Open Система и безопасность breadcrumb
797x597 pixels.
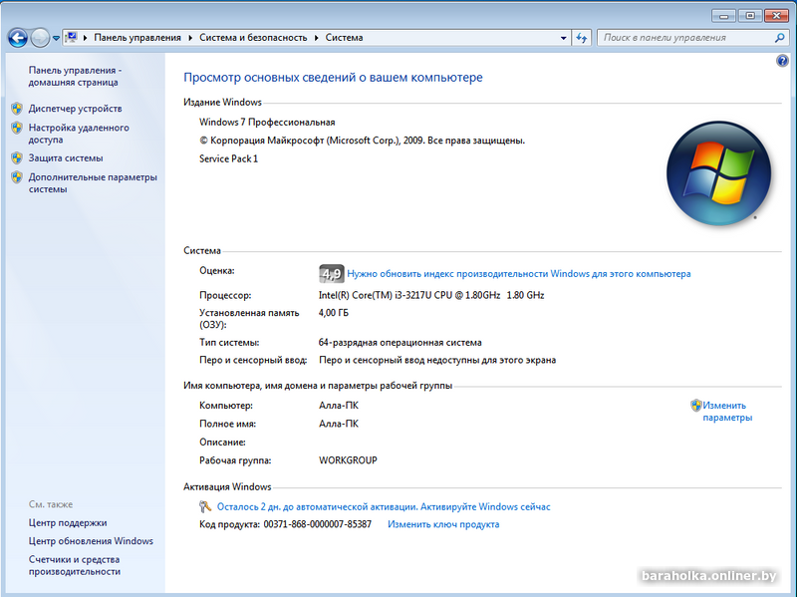pos(253,38)
